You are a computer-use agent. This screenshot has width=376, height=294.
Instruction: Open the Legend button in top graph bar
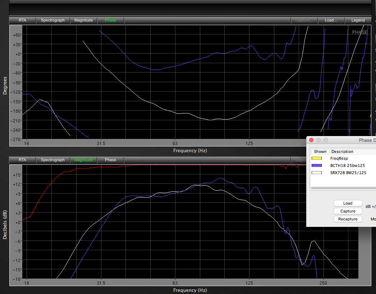pos(358,20)
